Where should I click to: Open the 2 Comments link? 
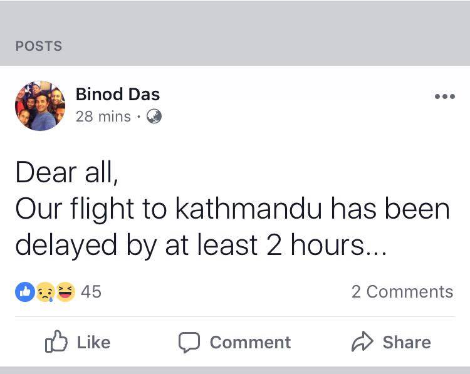tap(402, 292)
